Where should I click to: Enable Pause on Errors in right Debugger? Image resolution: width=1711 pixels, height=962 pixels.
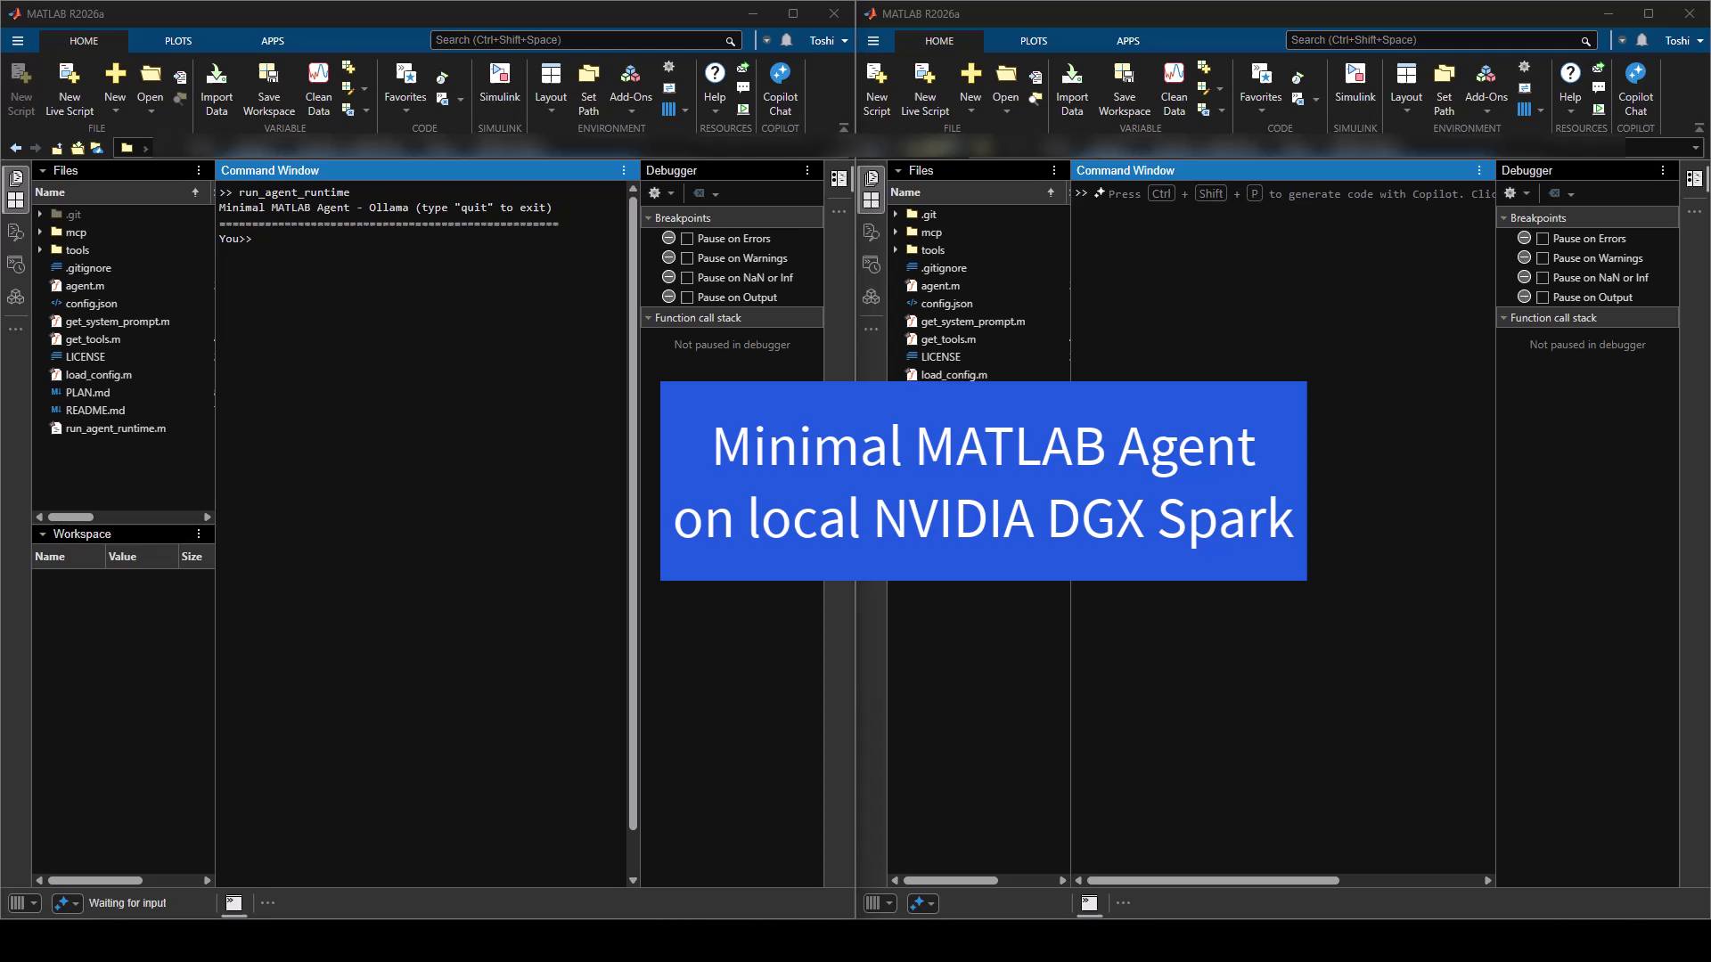point(1543,239)
